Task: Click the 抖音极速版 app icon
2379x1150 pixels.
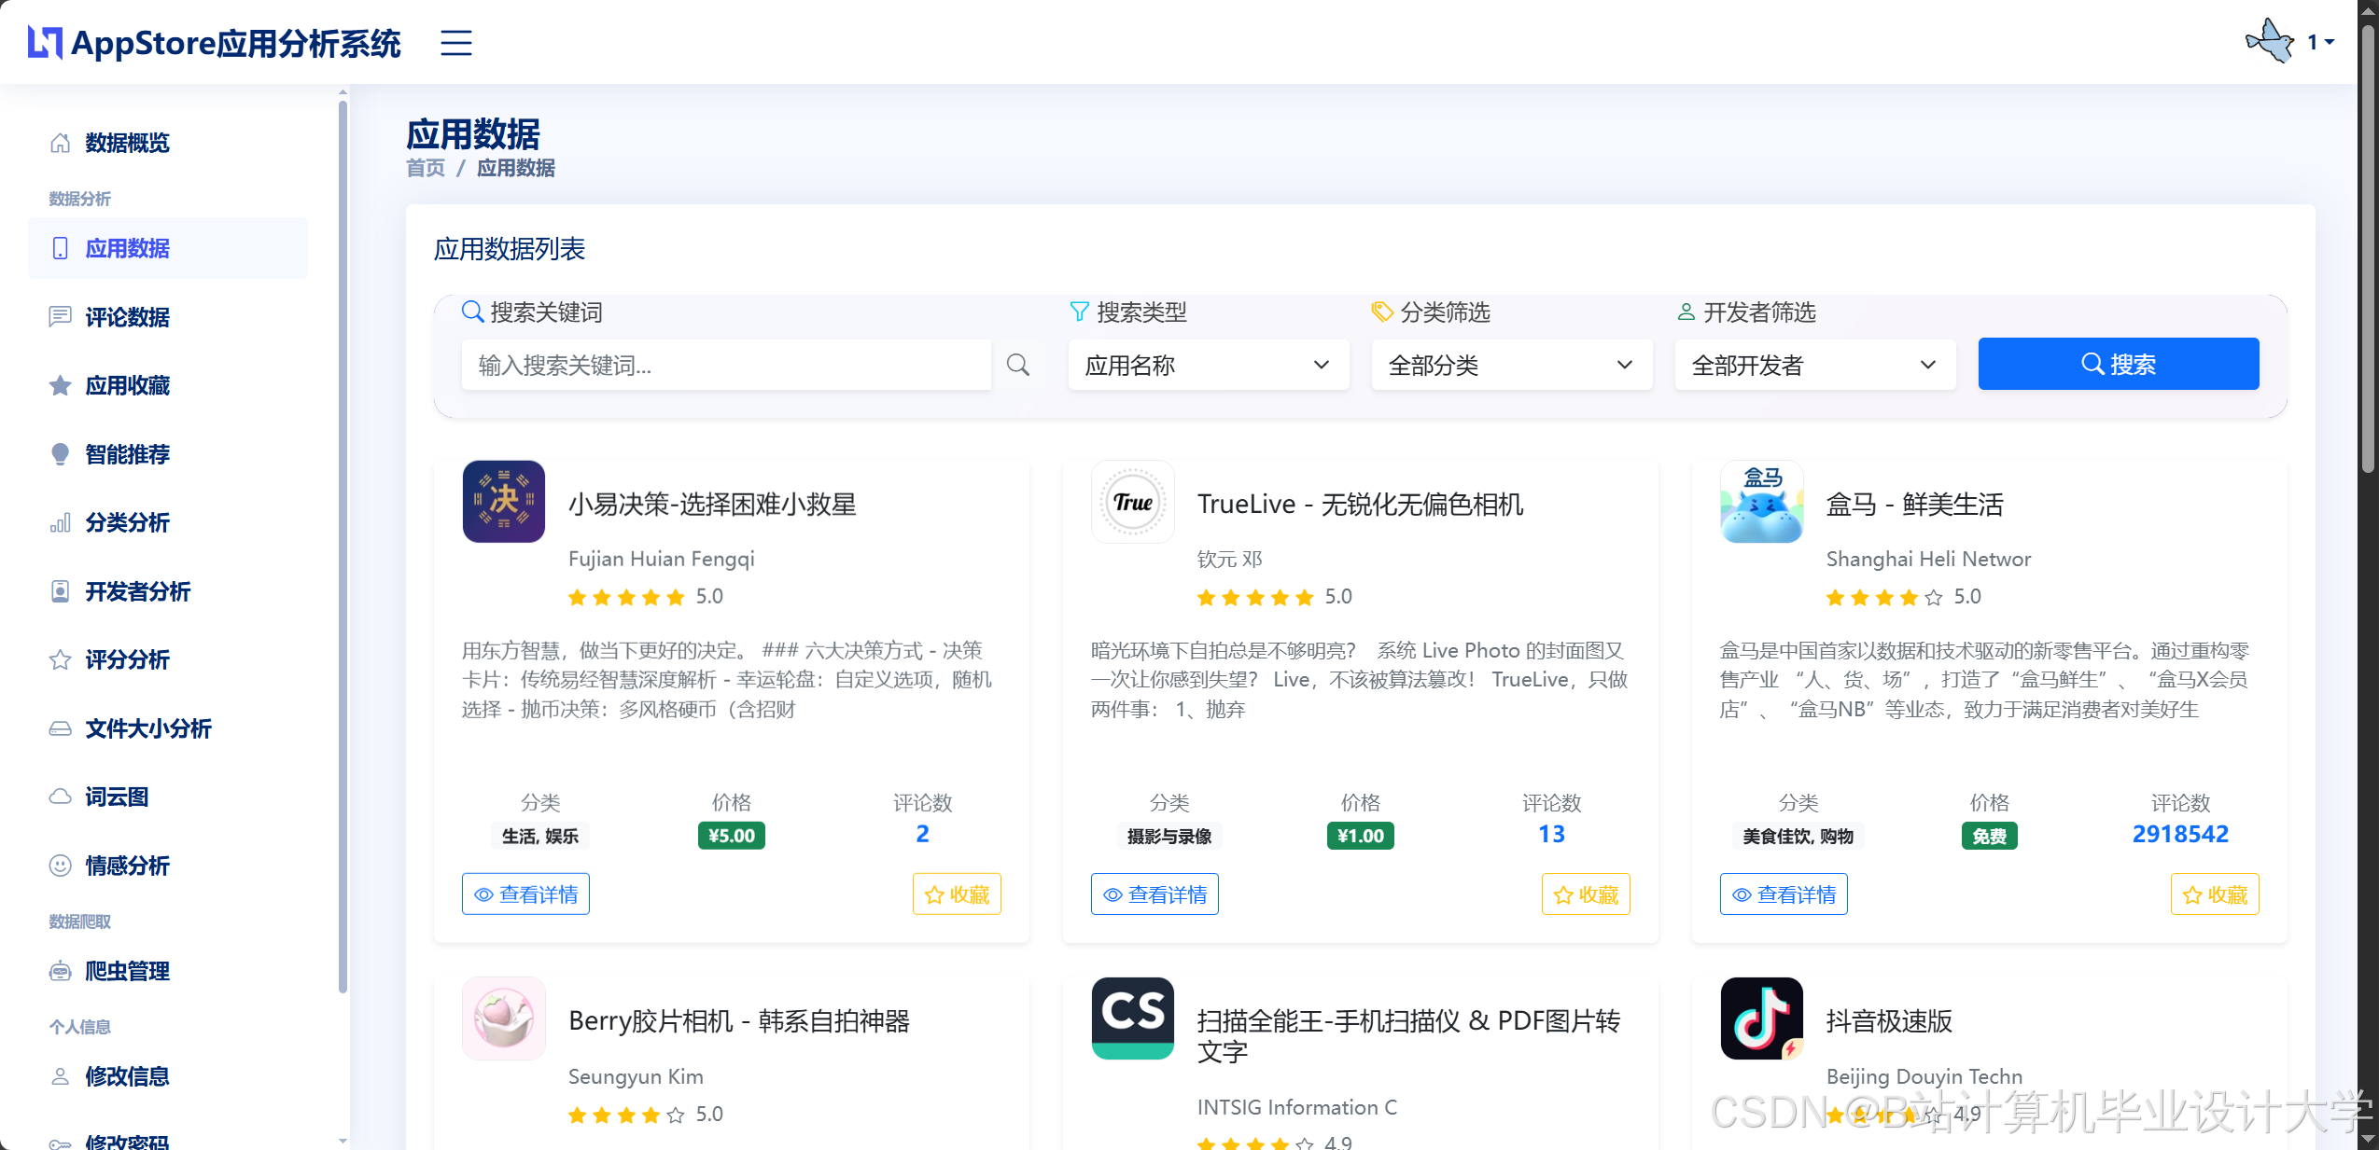Action: pyautogui.click(x=1761, y=1018)
